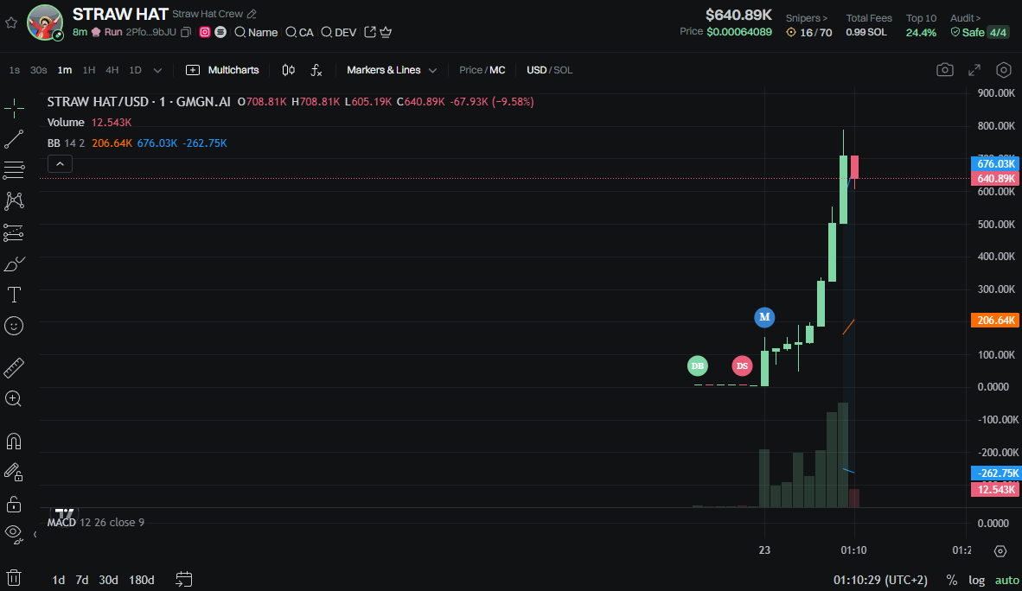The width and height of the screenshot is (1022, 591).
Task: Select the ruler measure tool
Action: tap(14, 367)
